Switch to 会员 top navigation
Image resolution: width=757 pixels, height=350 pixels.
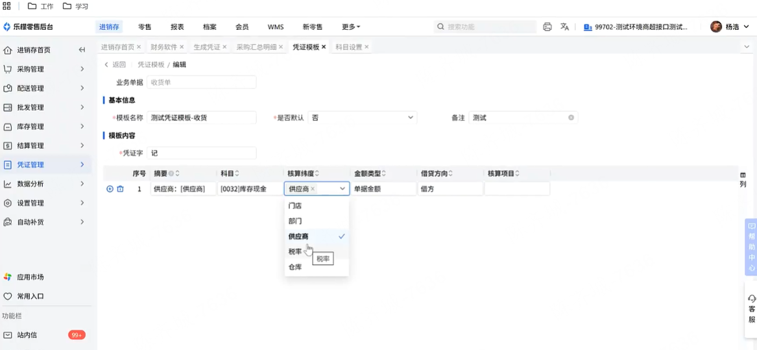[x=242, y=27]
